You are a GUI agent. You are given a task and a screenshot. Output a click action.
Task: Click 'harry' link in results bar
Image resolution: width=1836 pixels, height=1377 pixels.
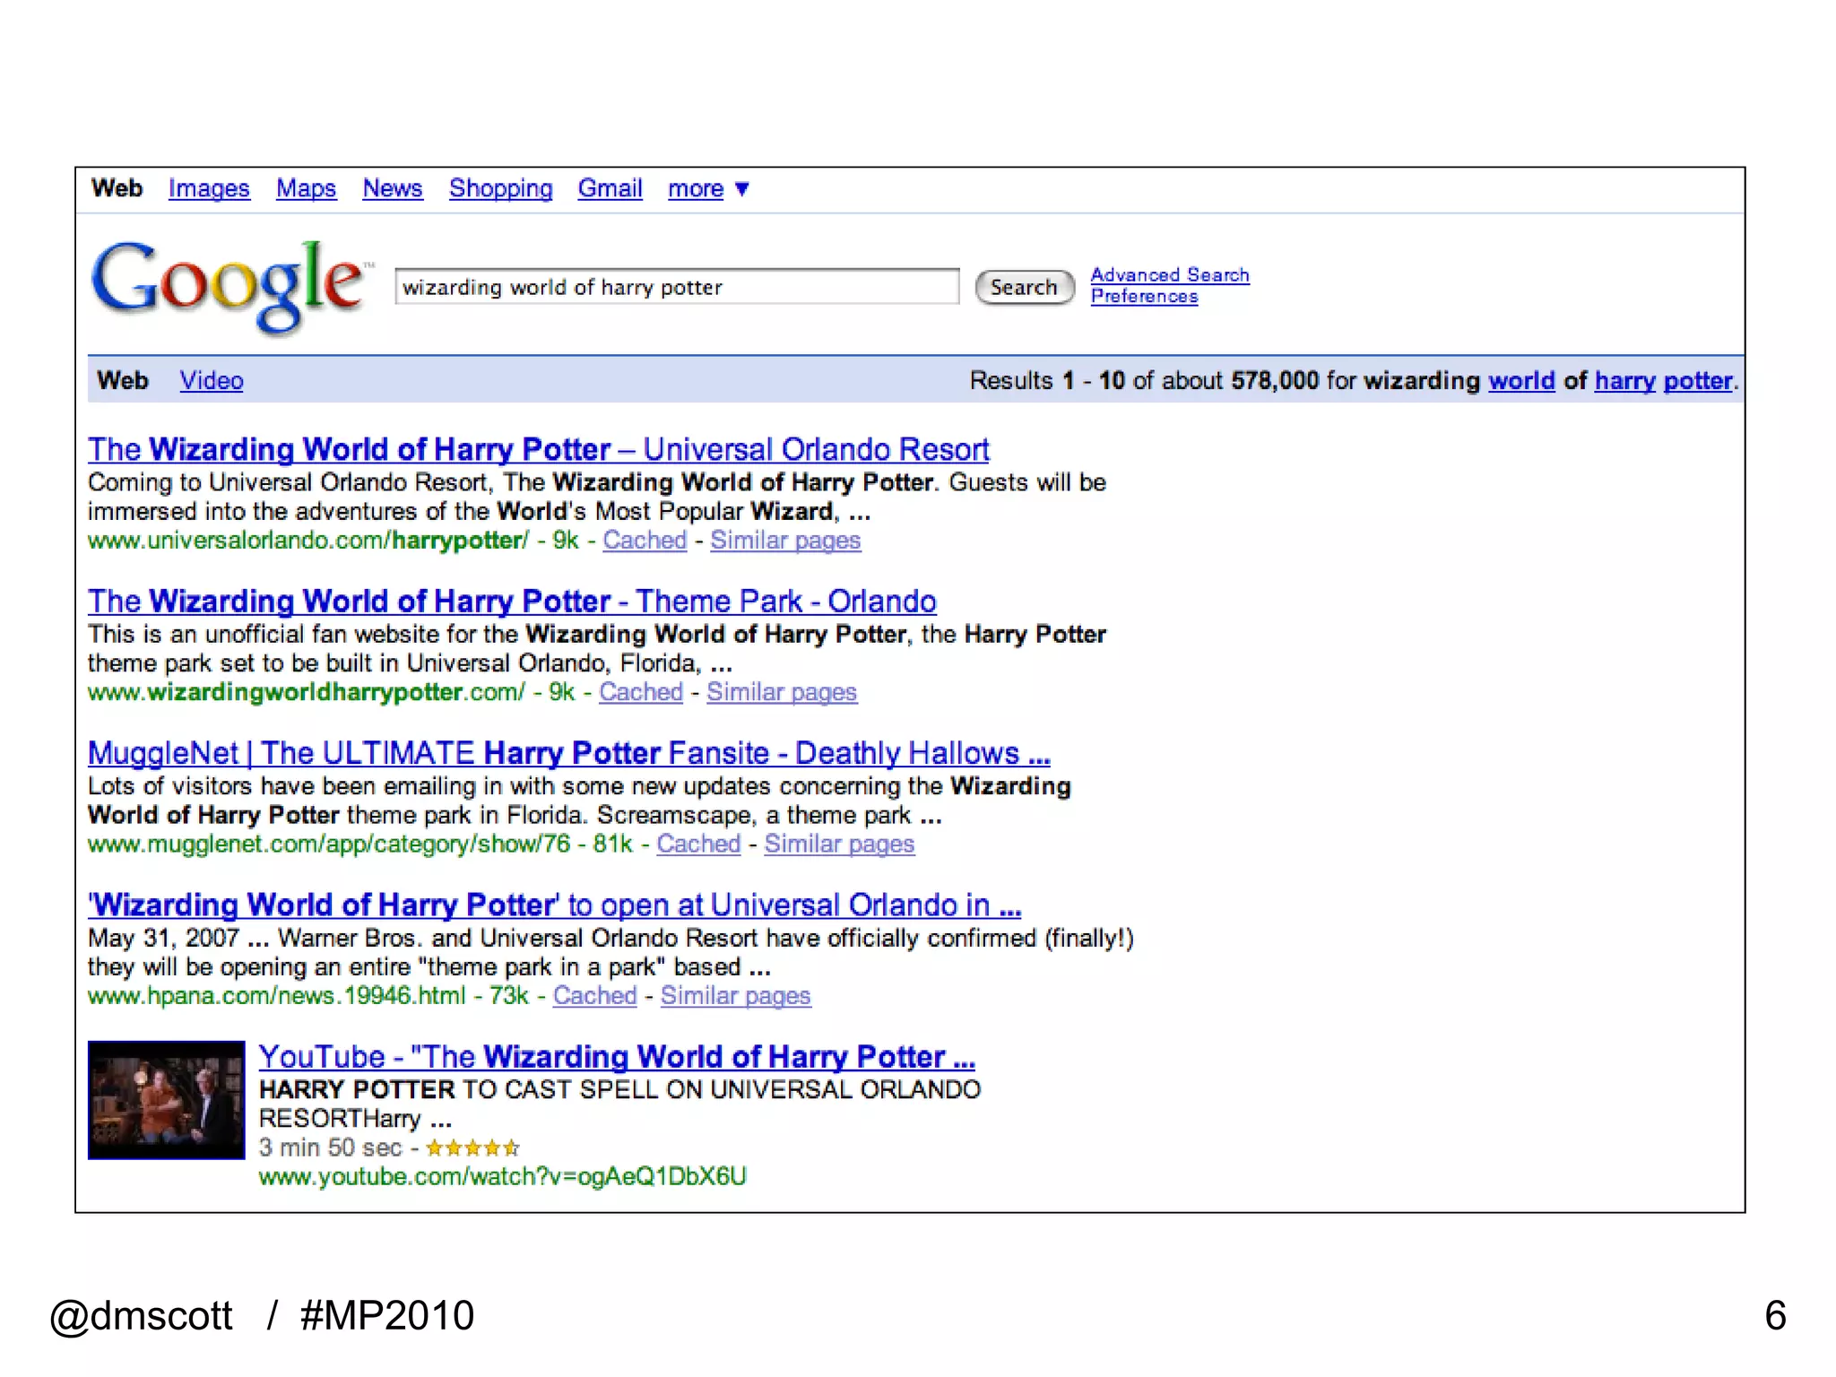pyautogui.click(x=1624, y=381)
